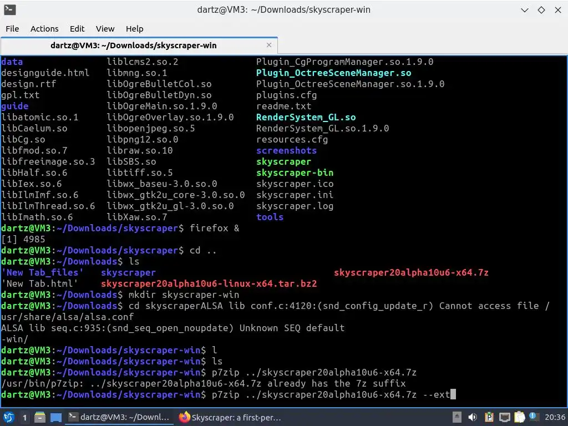Open the Actions menu
The height and width of the screenshot is (426, 568).
[44, 29]
